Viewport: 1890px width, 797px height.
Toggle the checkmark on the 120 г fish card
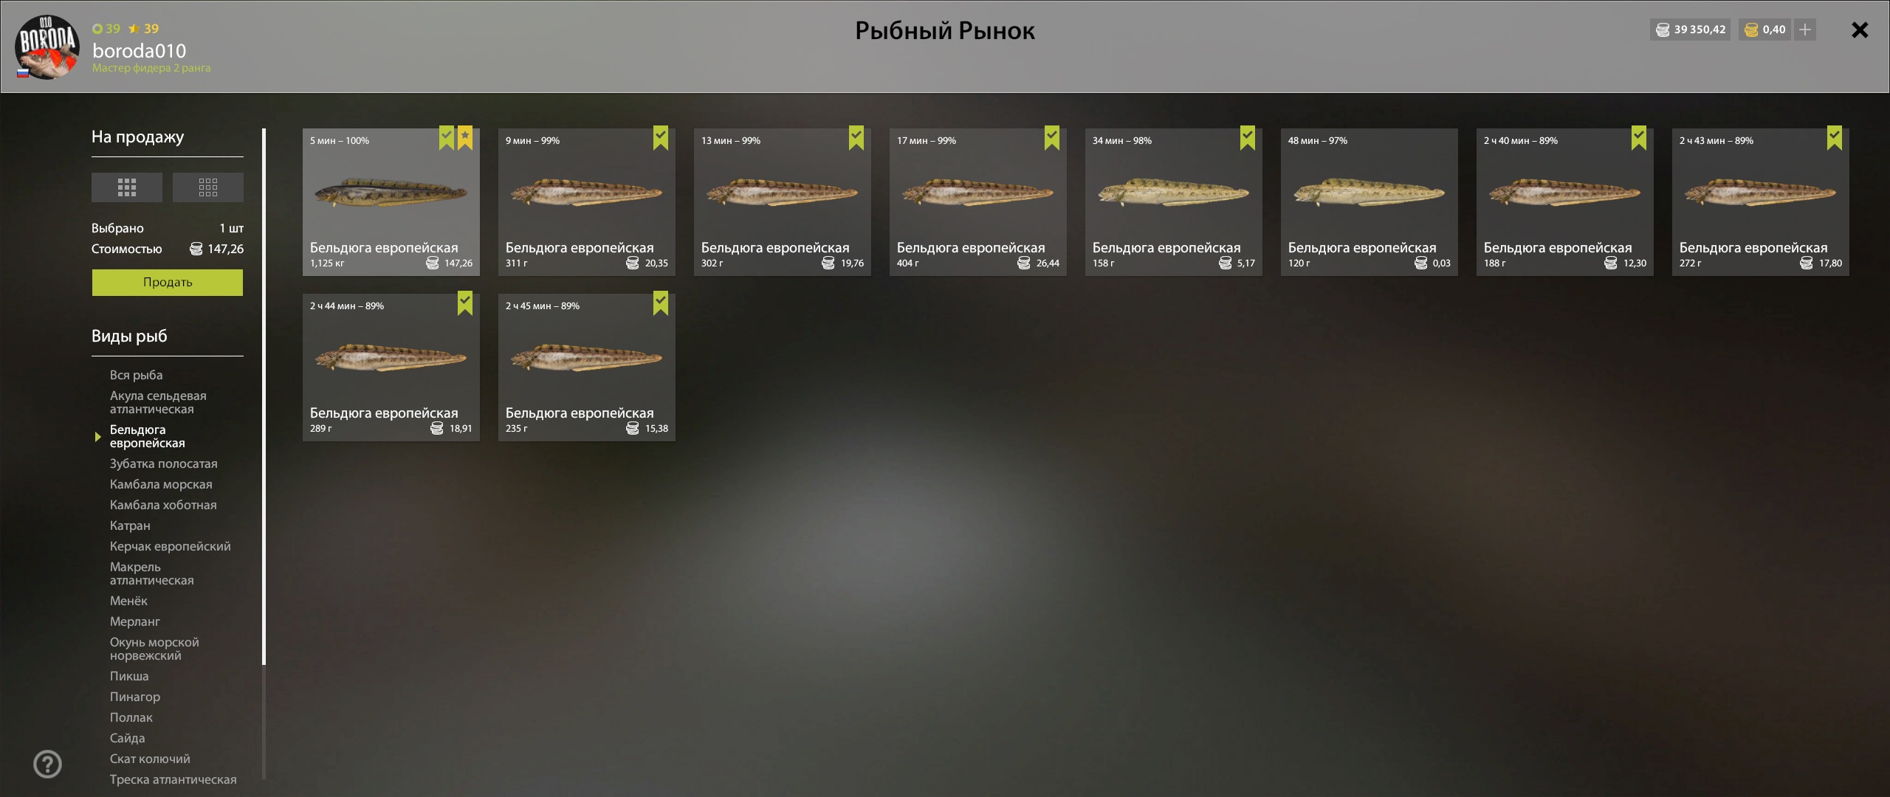pos(1443,138)
